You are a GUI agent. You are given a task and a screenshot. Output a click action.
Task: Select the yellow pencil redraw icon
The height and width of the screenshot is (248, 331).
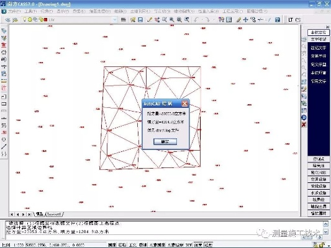(x=150, y=20)
